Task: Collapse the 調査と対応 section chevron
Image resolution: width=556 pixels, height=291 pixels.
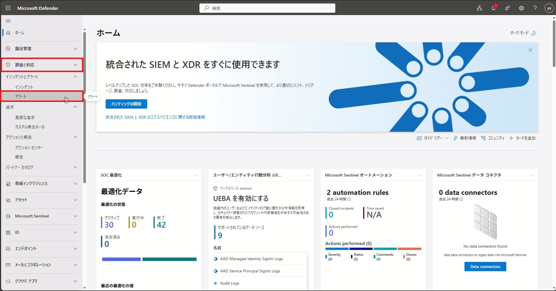Action: (x=75, y=65)
